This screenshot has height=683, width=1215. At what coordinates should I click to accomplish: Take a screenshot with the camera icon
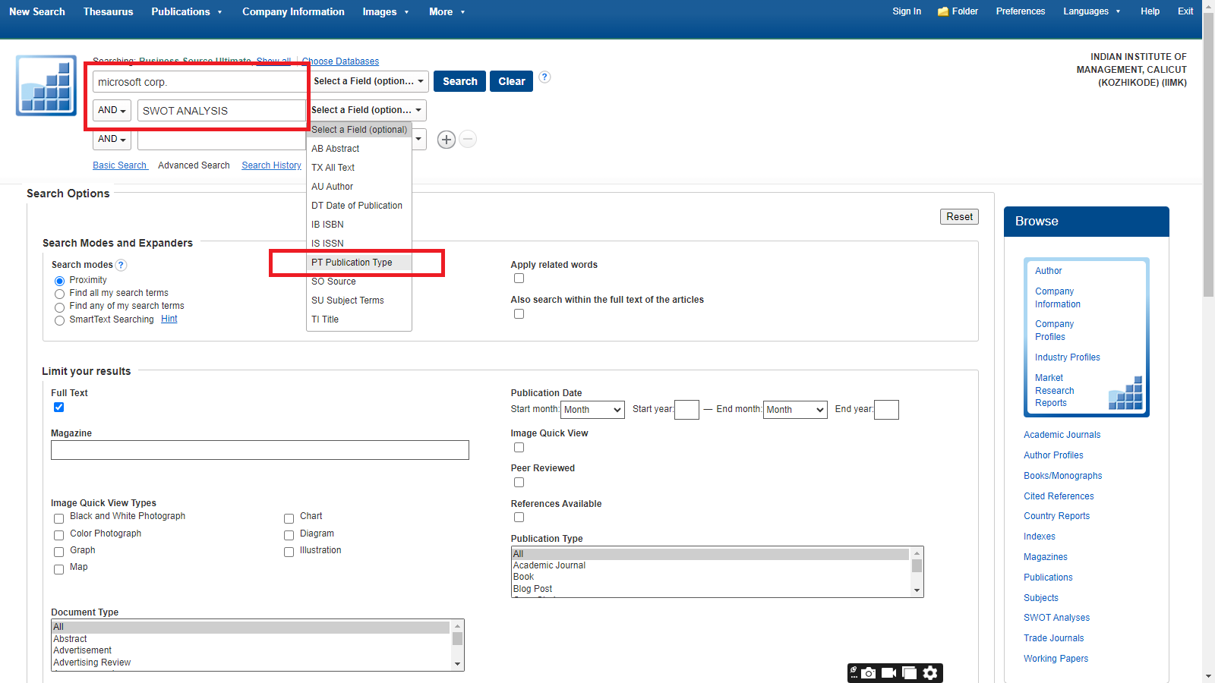[868, 673]
